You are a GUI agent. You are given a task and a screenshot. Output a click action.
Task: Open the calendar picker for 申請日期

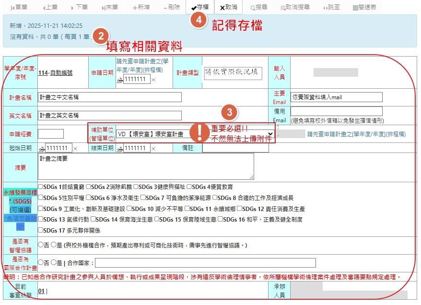click(x=119, y=80)
